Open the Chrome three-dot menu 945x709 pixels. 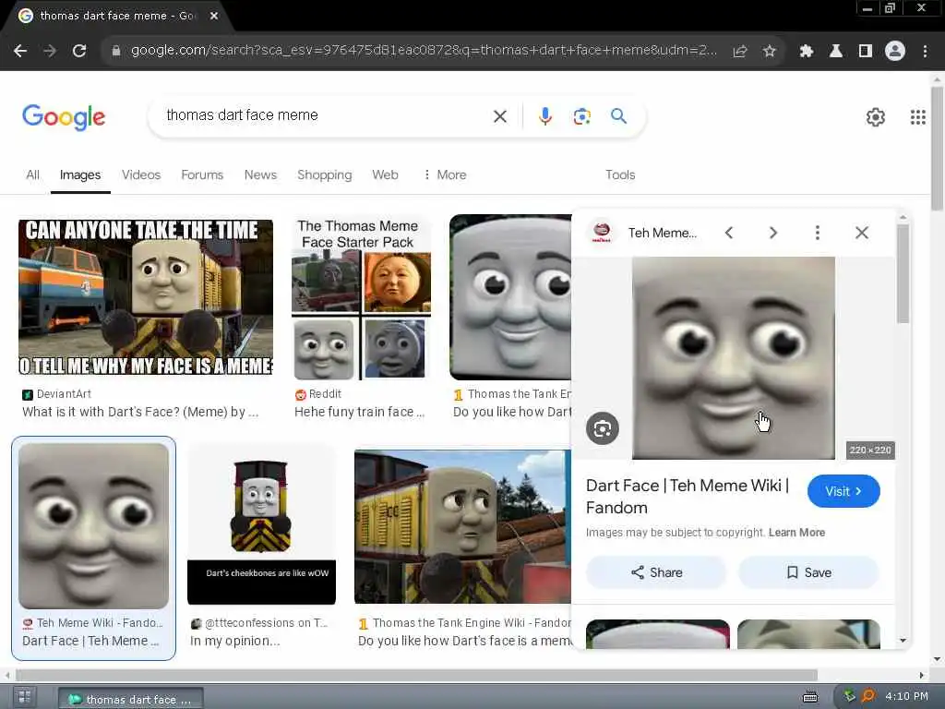coord(925,52)
